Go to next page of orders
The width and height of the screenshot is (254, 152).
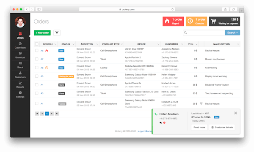52,114
